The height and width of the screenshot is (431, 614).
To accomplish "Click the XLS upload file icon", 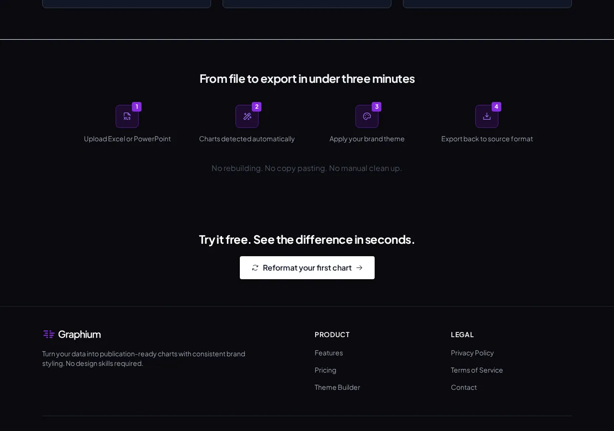I will pyautogui.click(x=127, y=116).
